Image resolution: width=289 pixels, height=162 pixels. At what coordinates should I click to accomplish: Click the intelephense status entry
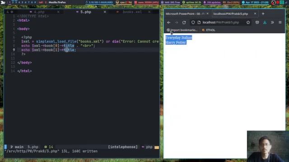tap(123, 147)
